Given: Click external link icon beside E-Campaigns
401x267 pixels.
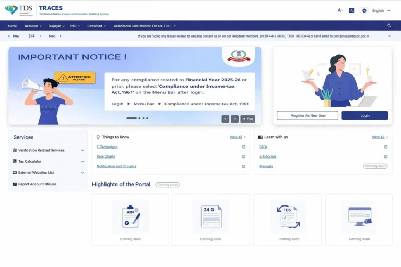Looking at the screenshot, I should [x=244, y=147].
